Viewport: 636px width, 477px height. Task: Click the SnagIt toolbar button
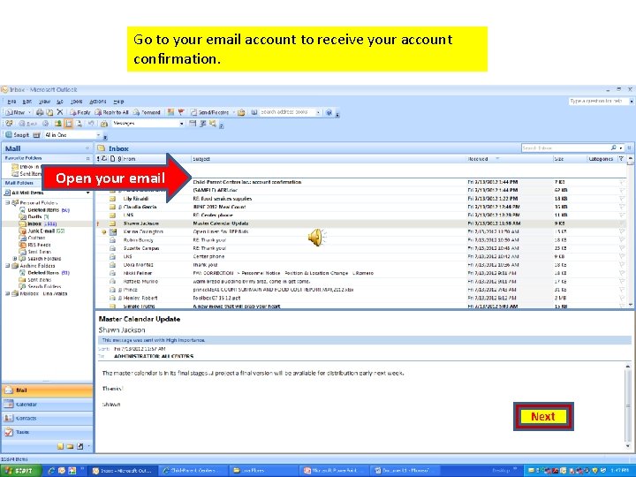[17, 134]
